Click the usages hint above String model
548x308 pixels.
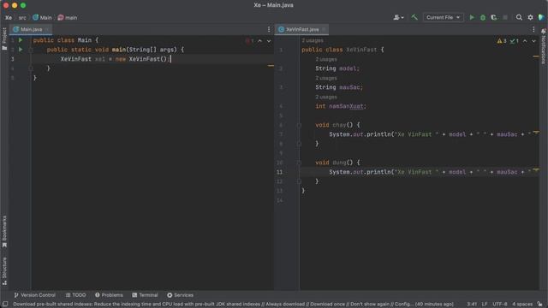click(x=326, y=59)
